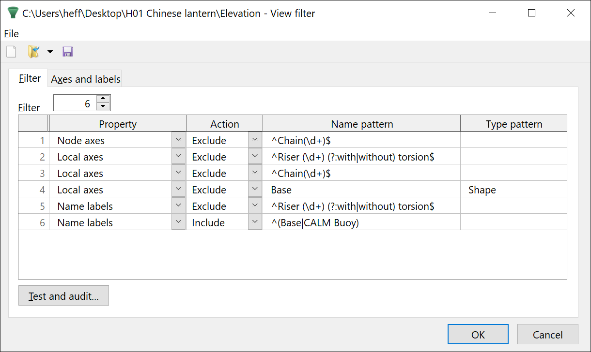Switch to the Axes and labels tab
This screenshot has height=352, width=591.
86,79
